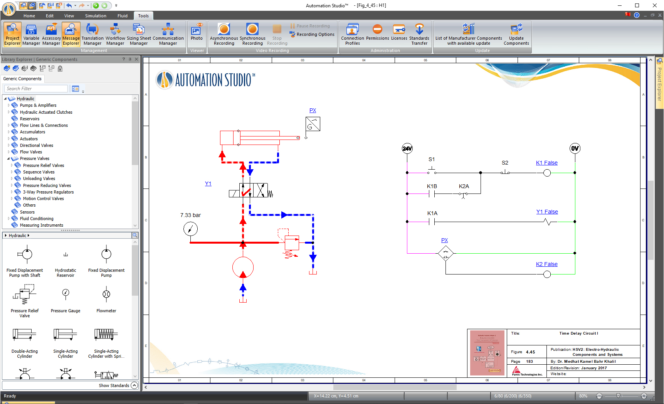Open the Sizing Sheet Manager
The width and height of the screenshot is (664, 404).
point(139,34)
